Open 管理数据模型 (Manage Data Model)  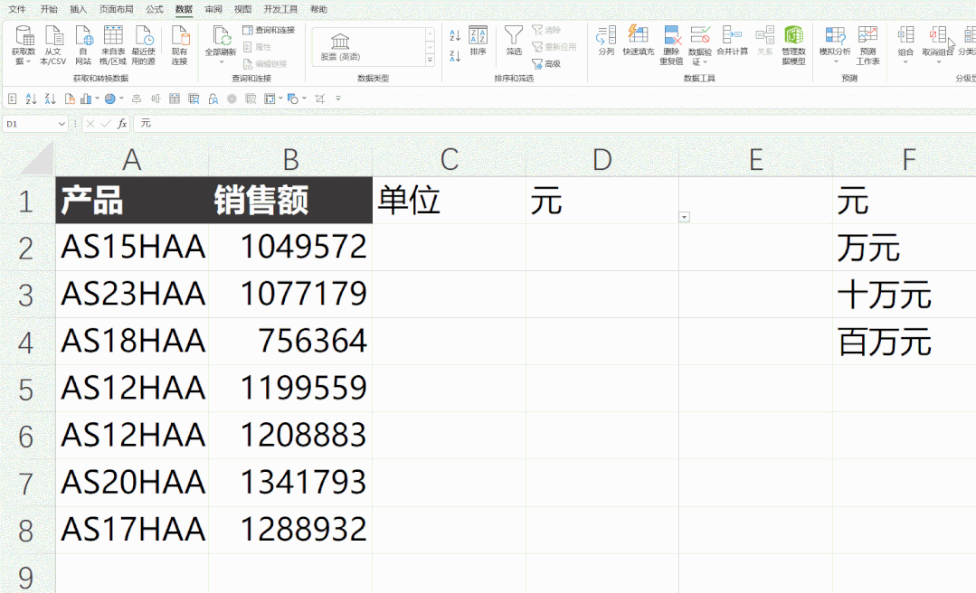coord(793,45)
